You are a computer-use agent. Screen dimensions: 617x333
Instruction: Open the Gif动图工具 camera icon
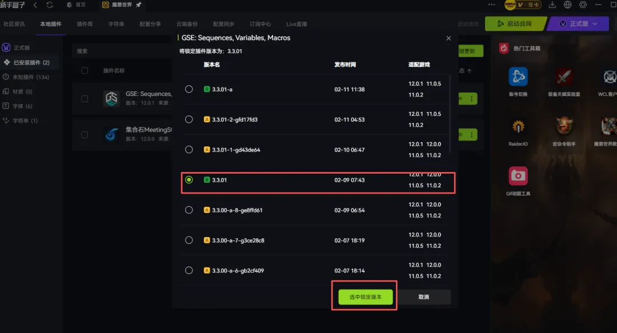click(x=518, y=176)
